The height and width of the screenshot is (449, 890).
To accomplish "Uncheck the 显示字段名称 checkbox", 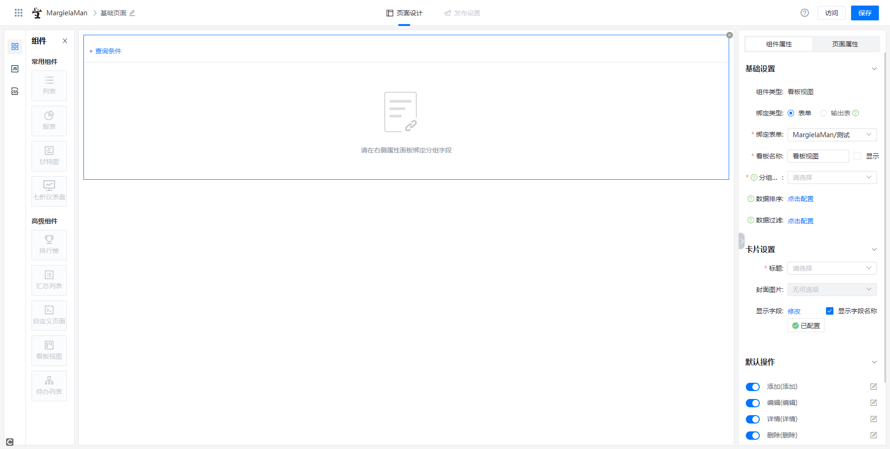I will point(830,311).
